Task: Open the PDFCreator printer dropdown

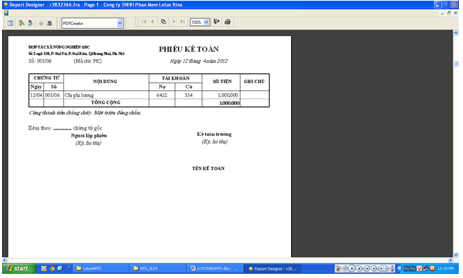Action: tap(120, 23)
